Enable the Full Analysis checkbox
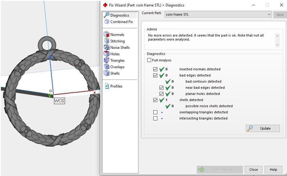 pyautogui.click(x=149, y=60)
